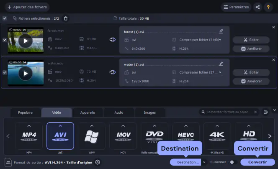
Task: Switch to the Vidéo tab
Action: pos(57,113)
